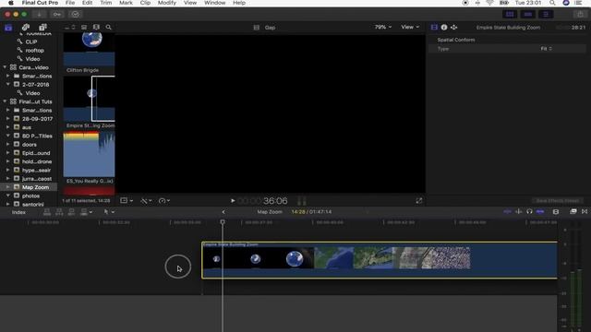The image size is (591, 332).
Task: Open the Import Media toolbar button
Action: pos(39,15)
